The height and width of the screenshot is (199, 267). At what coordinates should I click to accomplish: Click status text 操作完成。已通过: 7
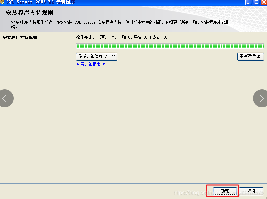(x=96, y=37)
